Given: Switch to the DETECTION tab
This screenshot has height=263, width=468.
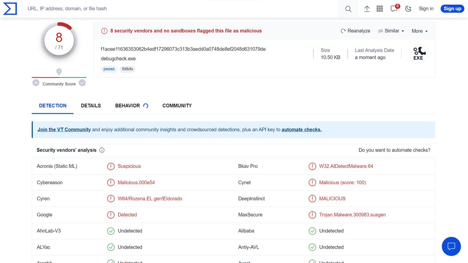Looking at the screenshot, I should 53,106.
